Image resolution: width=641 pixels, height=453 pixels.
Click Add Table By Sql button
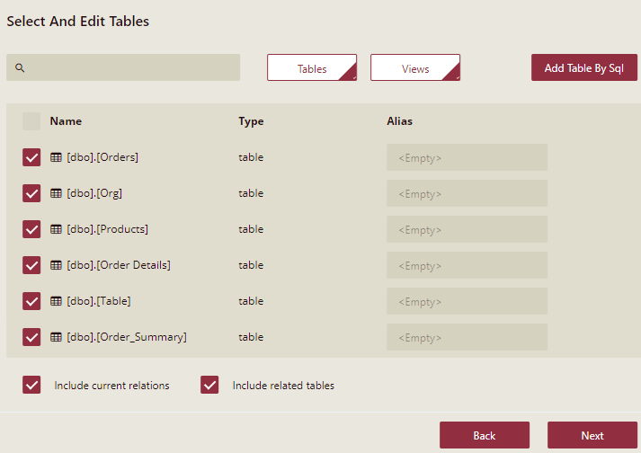(x=584, y=67)
